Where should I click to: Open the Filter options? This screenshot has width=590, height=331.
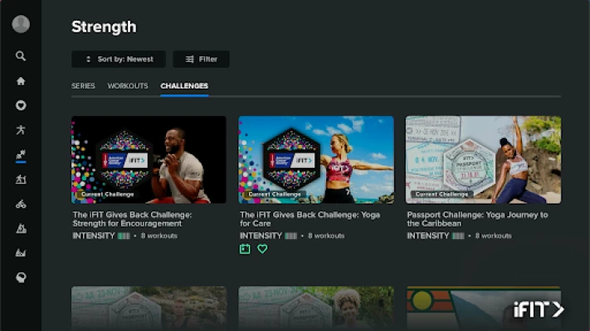[x=201, y=60]
